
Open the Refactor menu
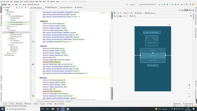[x=32, y=2]
